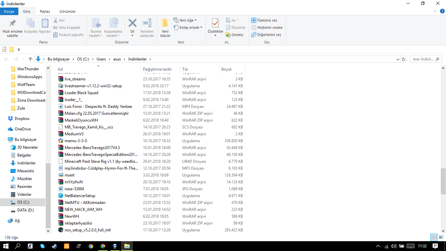Click OS (C:) in the address bar
This screenshot has height=251, width=446.
83,59
